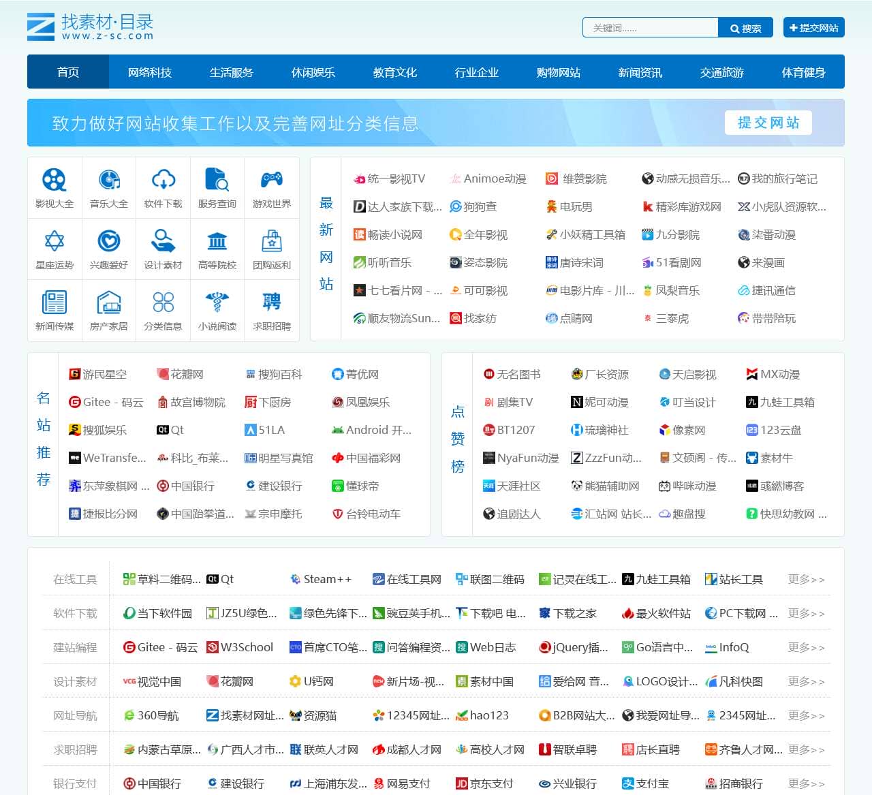Expand 更多>> in the 在线工具 row
This screenshot has width=872, height=795.
[807, 579]
